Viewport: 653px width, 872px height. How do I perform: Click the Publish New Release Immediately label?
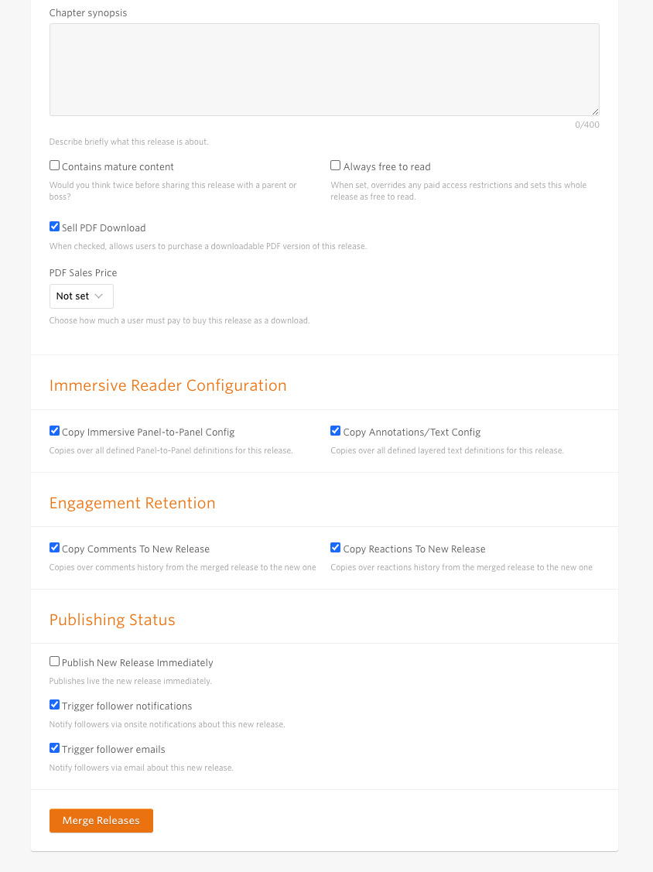[138, 663]
